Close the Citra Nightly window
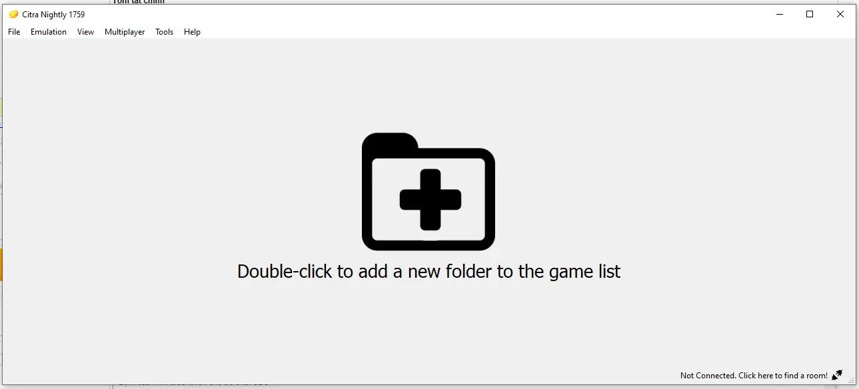This screenshot has height=389, width=859. point(840,14)
